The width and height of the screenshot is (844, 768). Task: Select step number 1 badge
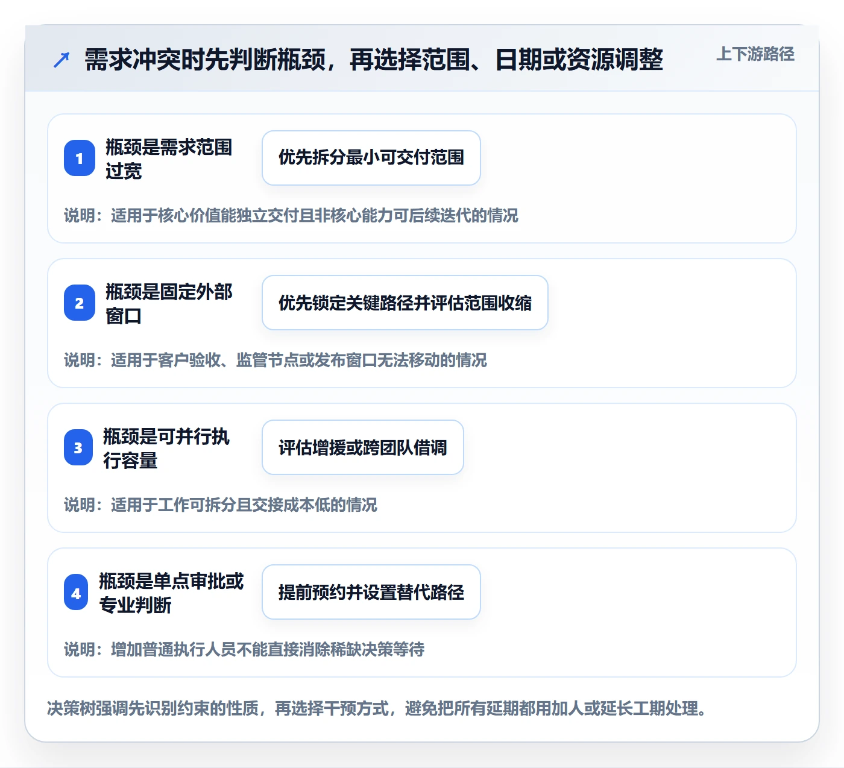(x=80, y=158)
